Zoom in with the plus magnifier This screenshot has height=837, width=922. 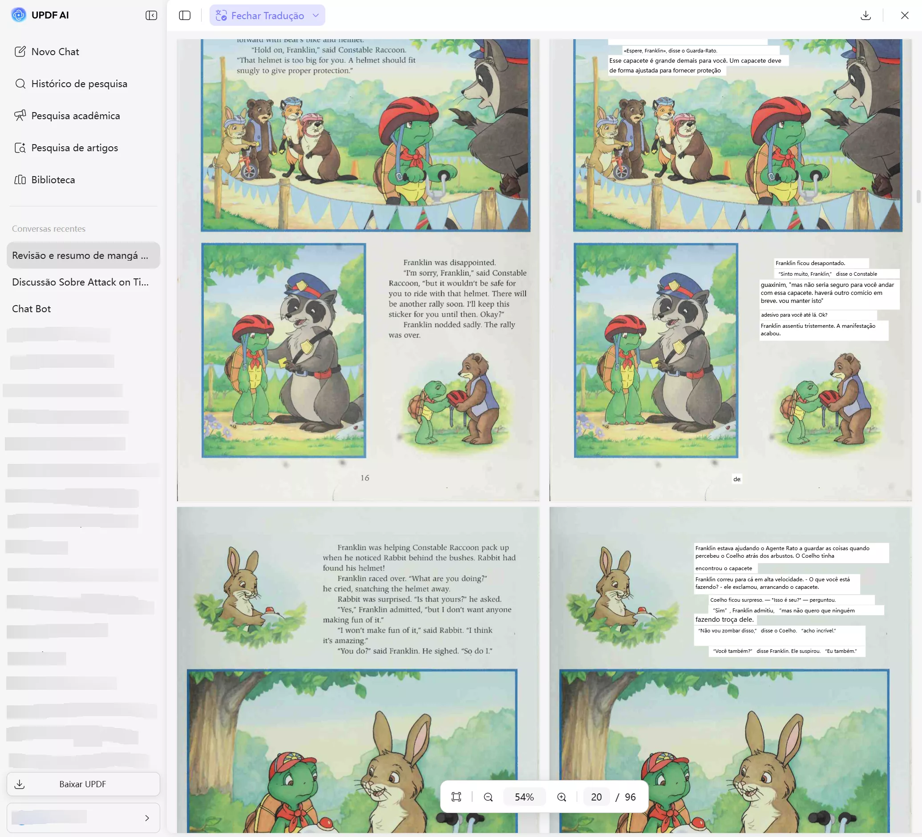(562, 797)
